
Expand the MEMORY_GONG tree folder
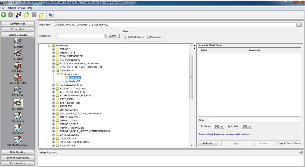(x=54, y=121)
